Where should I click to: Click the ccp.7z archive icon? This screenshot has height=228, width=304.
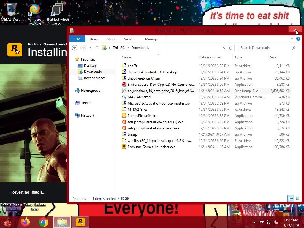(124, 66)
